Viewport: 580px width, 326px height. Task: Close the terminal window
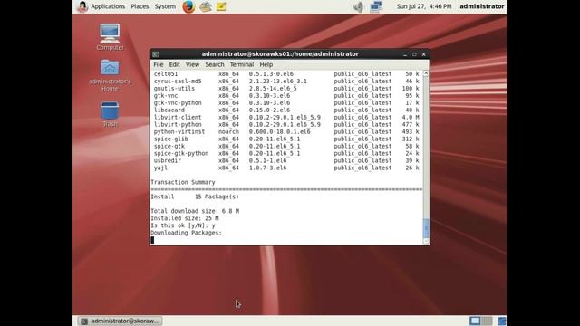[424, 54]
